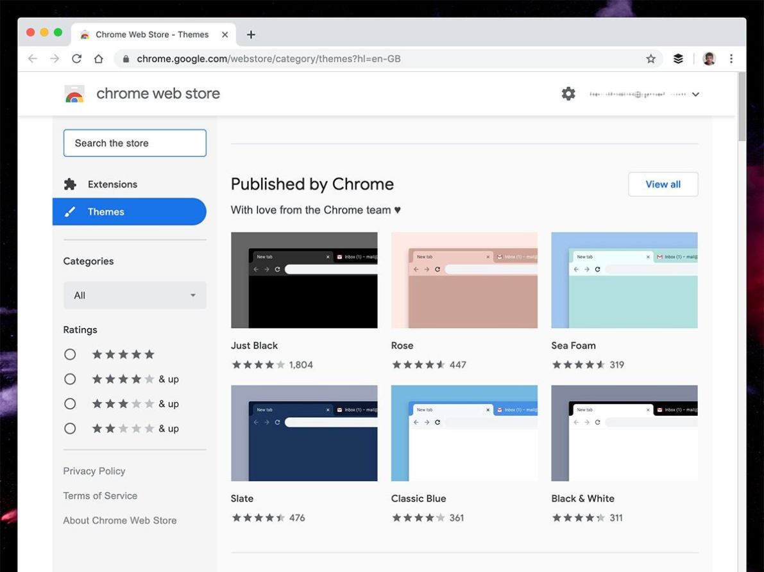
Task: Open the Privacy Policy link
Action: pyautogui.click(x=94, y=471)
